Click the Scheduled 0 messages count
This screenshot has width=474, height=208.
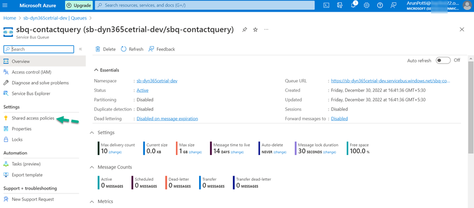[x=146, y=185]
